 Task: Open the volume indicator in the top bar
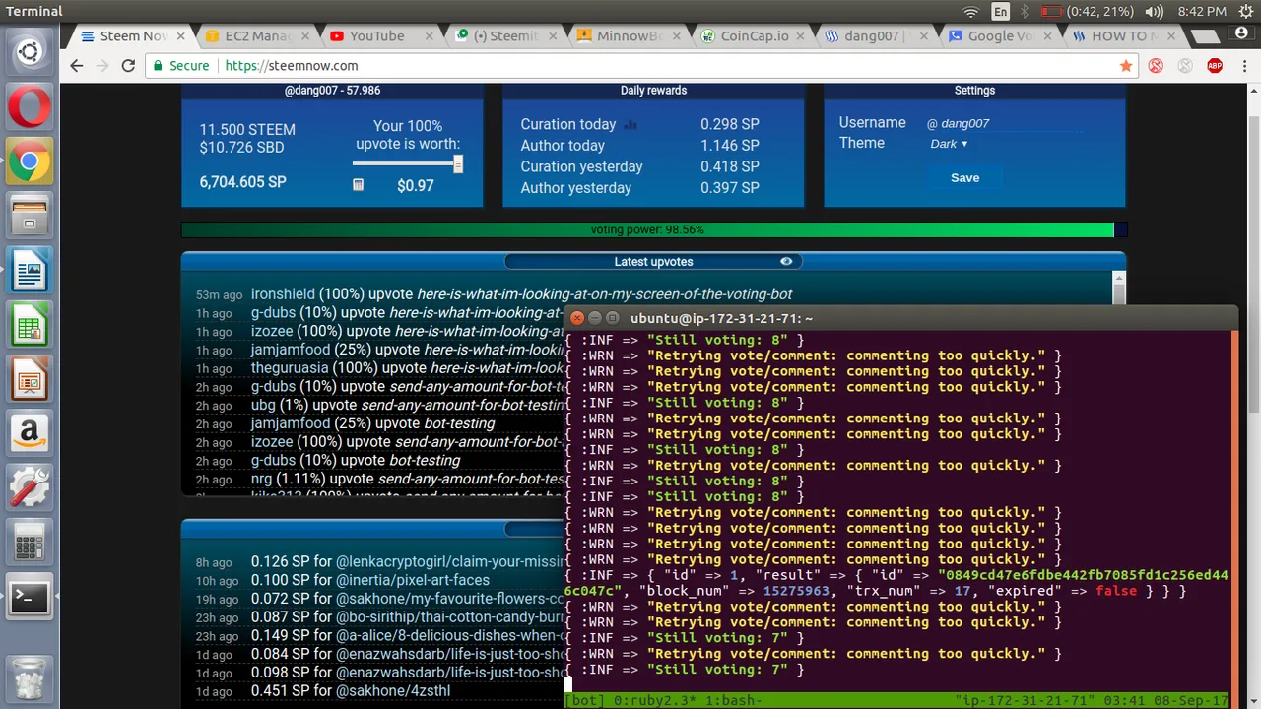coord(1154,12)
